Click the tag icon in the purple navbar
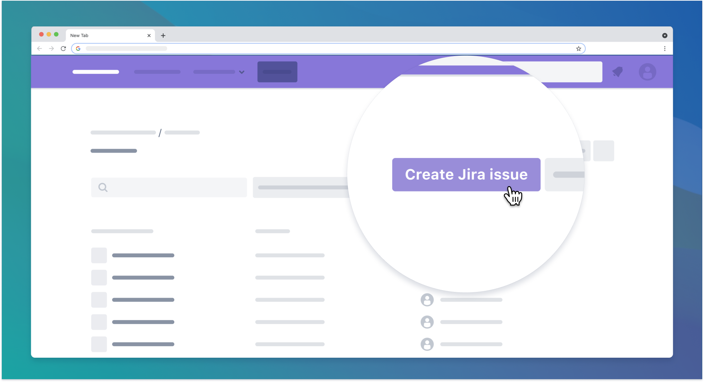704x382 pixels. tap(617, 72)
